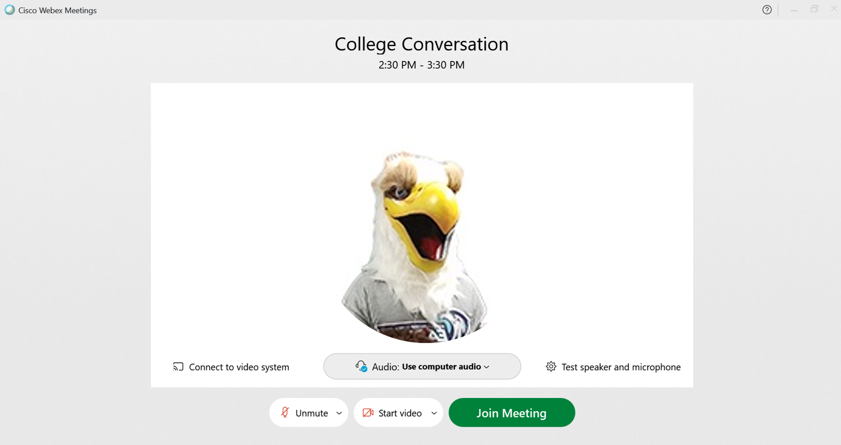Minimize the Webex Meetings window
This screenshot has height=445, width=841.
(794, 10)
